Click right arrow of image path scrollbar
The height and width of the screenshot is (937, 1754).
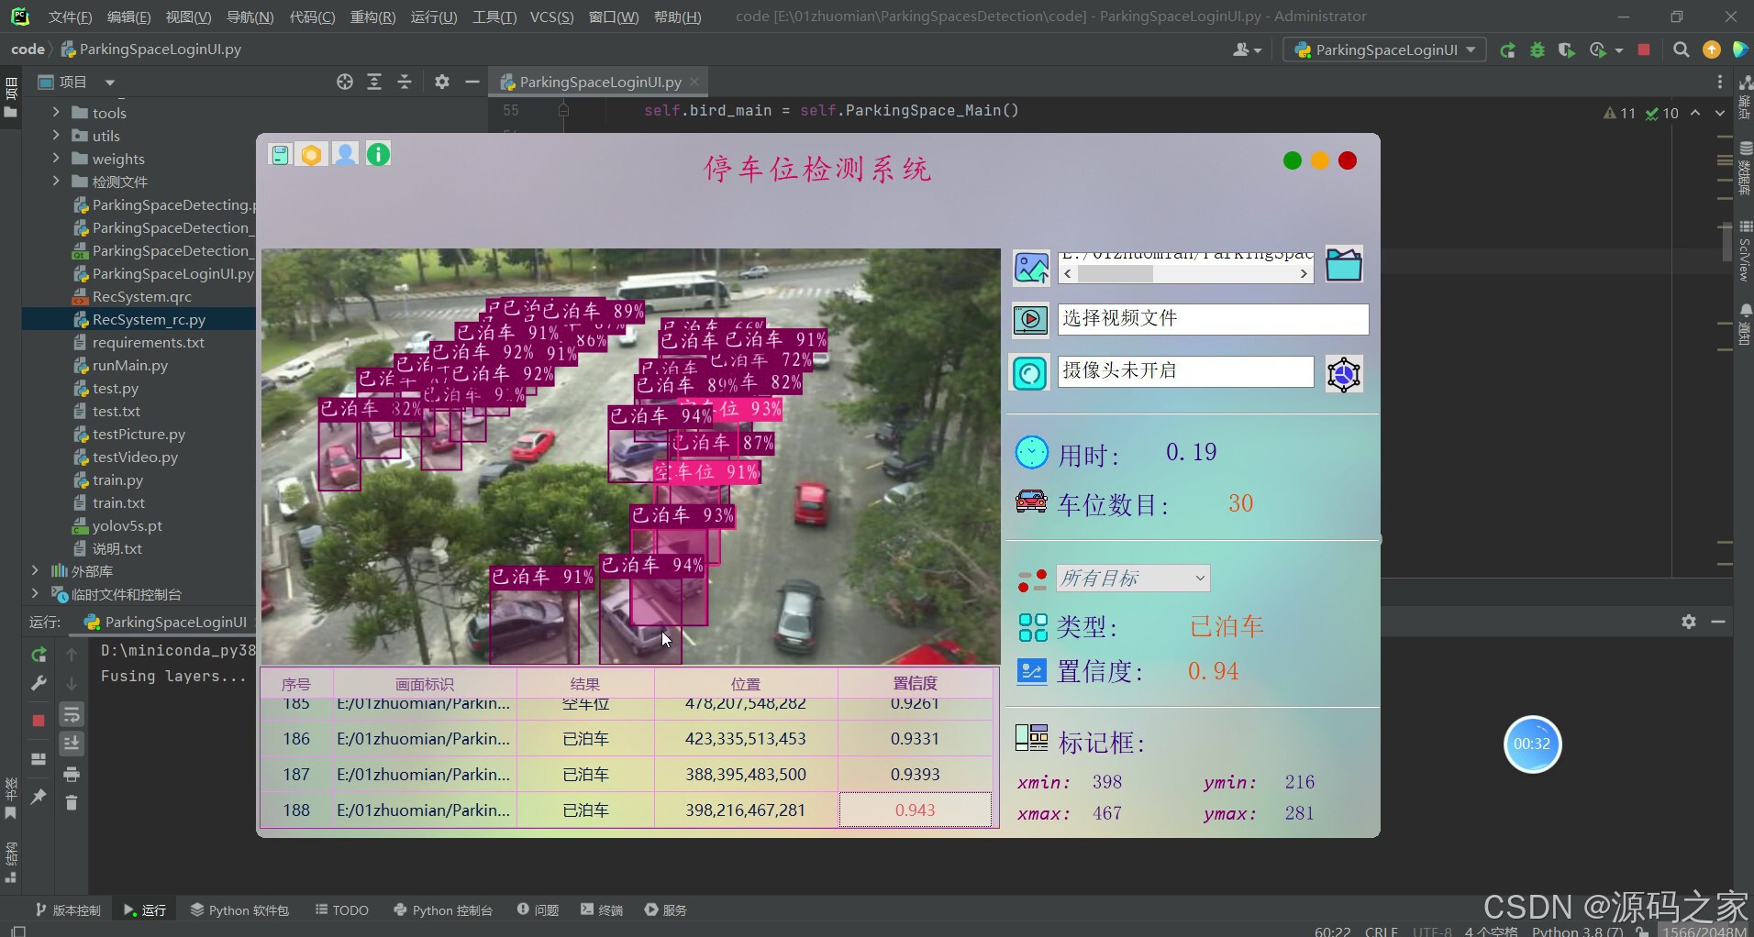click(1304, 273)
